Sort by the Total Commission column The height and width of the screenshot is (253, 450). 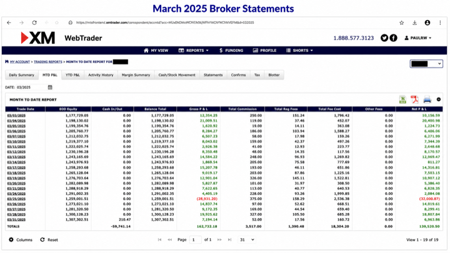tap(242, 109)
